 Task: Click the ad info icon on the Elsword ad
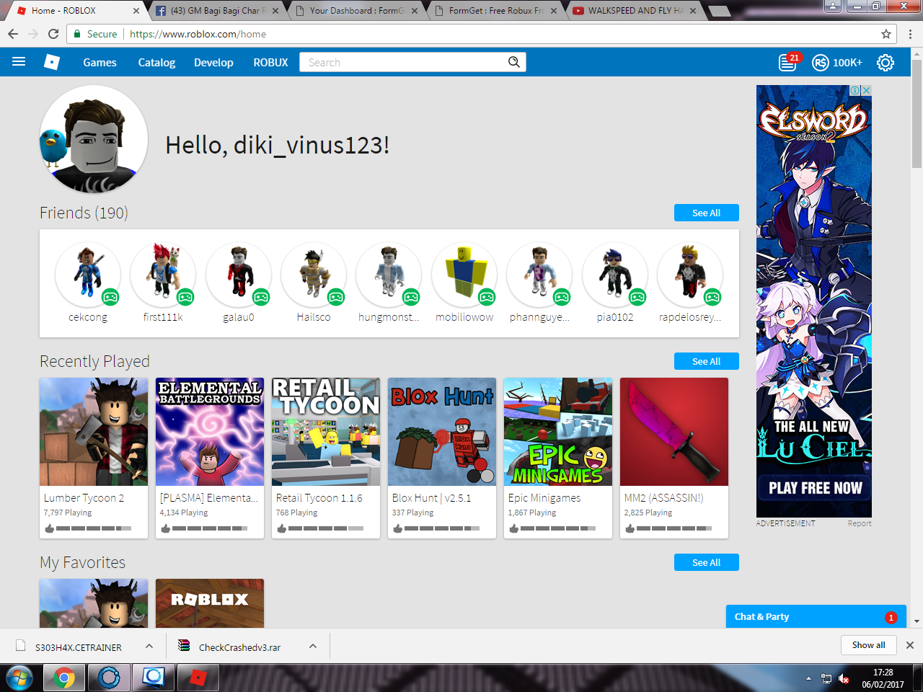click(x=855, y=90)
